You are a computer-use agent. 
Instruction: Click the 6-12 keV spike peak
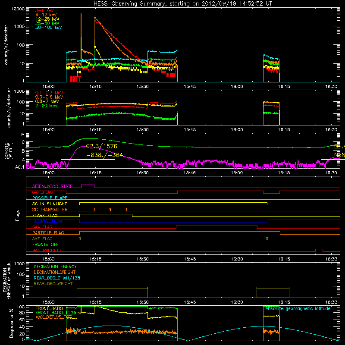click(x=81, y=14)
